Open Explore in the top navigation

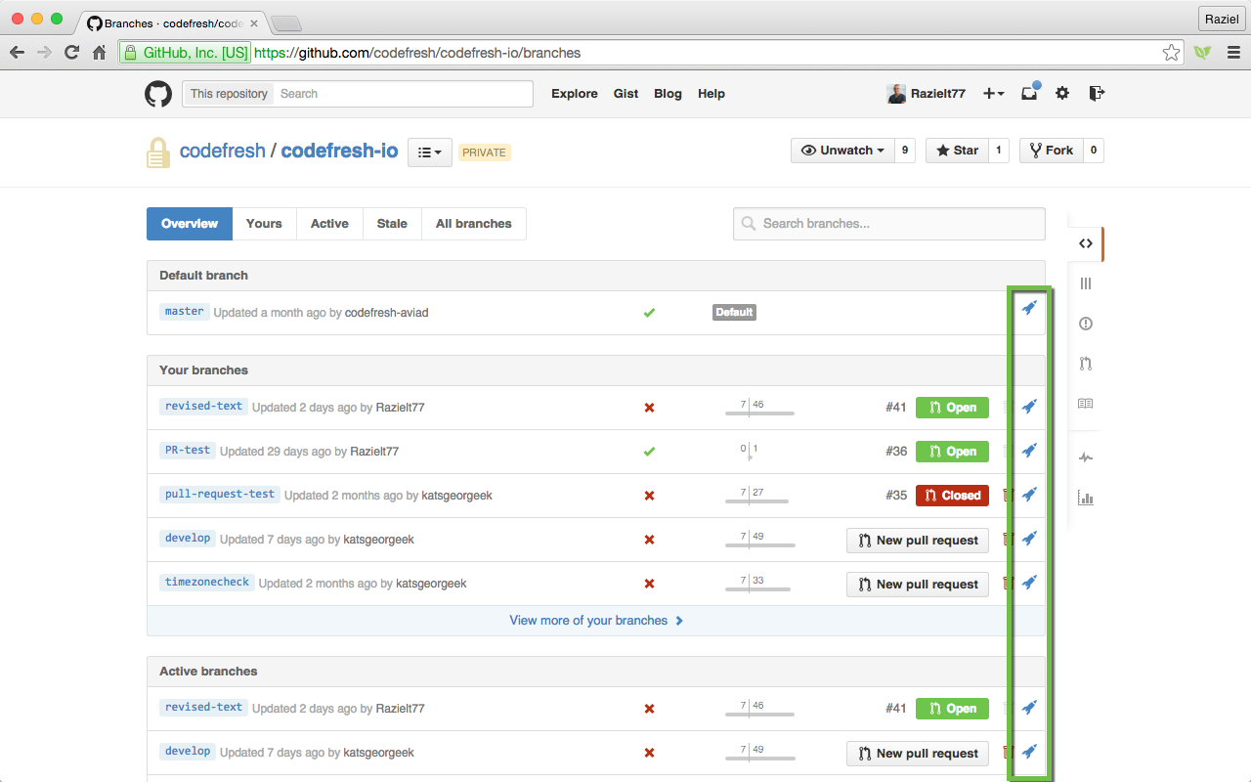[x=575, y=94]
